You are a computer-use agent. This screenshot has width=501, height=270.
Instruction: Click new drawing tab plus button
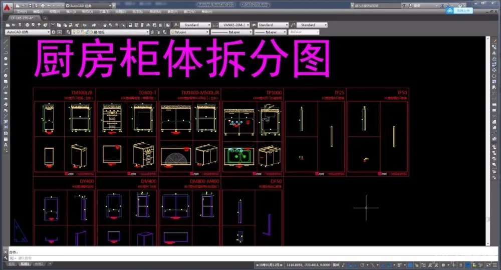(45, 18)
